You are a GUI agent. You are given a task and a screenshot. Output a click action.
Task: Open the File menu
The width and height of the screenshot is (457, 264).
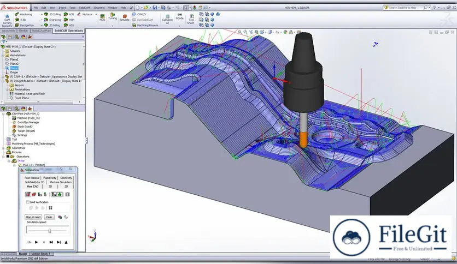36,8
